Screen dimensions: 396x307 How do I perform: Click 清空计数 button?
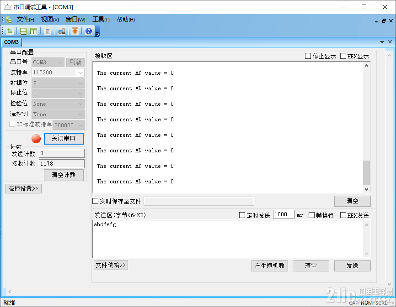[x=64, y=175]
